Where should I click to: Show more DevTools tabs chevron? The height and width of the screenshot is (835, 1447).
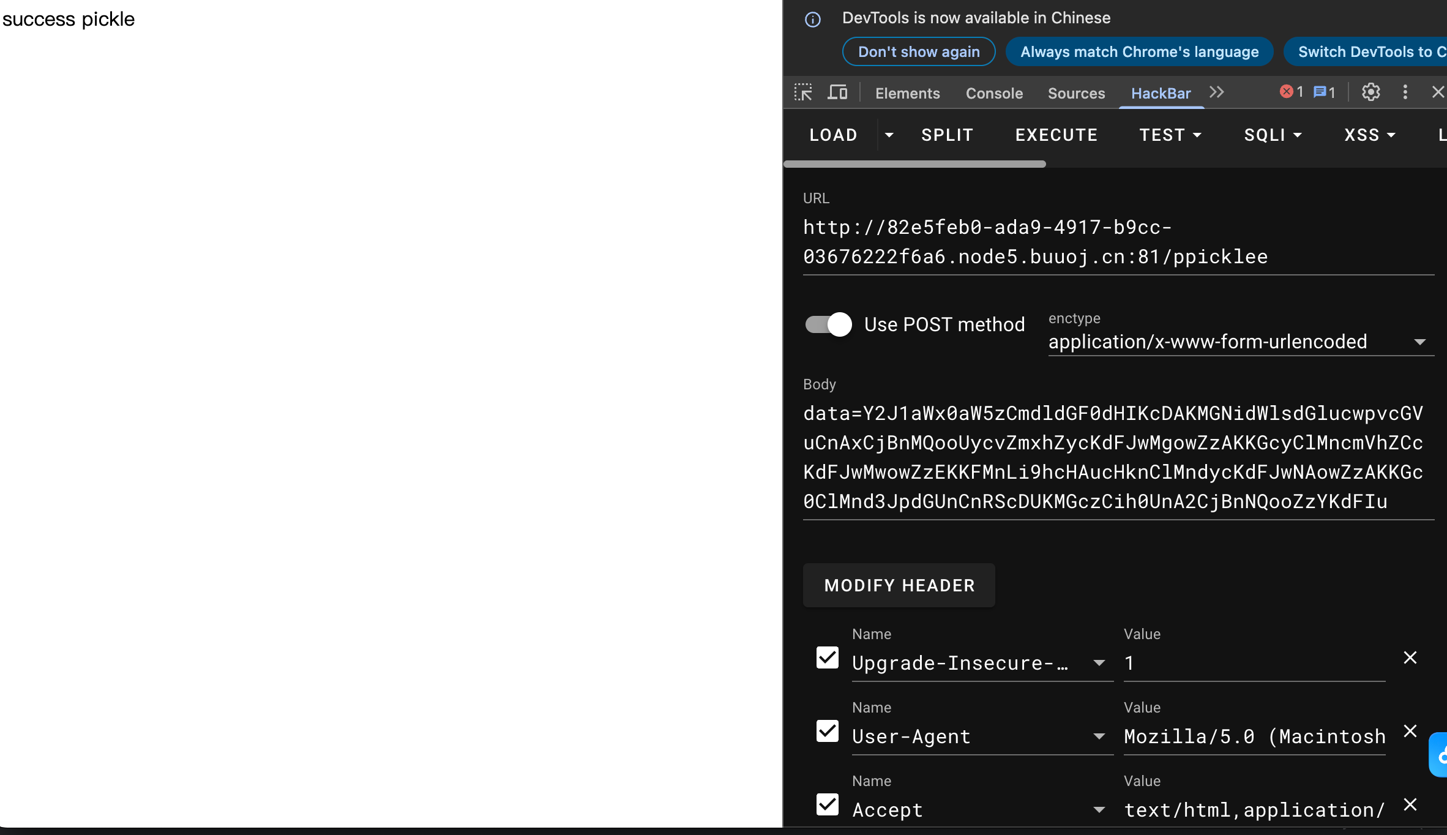click(1217, 92)
